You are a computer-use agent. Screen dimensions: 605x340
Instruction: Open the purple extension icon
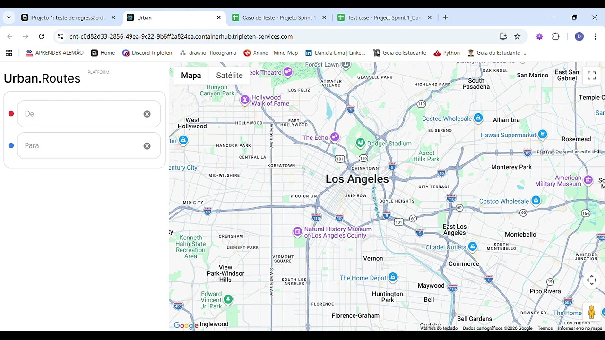(x=539, y=36)
